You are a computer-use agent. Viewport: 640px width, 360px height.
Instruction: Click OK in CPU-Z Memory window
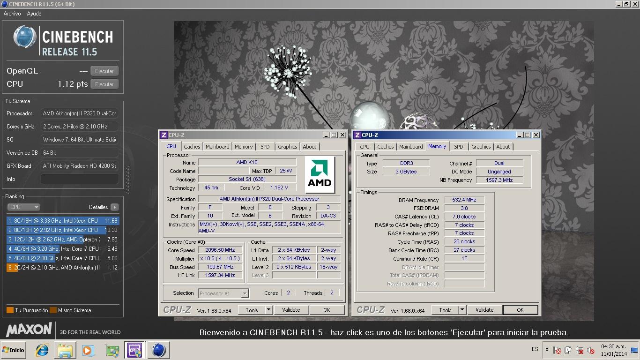pos(520,310)
